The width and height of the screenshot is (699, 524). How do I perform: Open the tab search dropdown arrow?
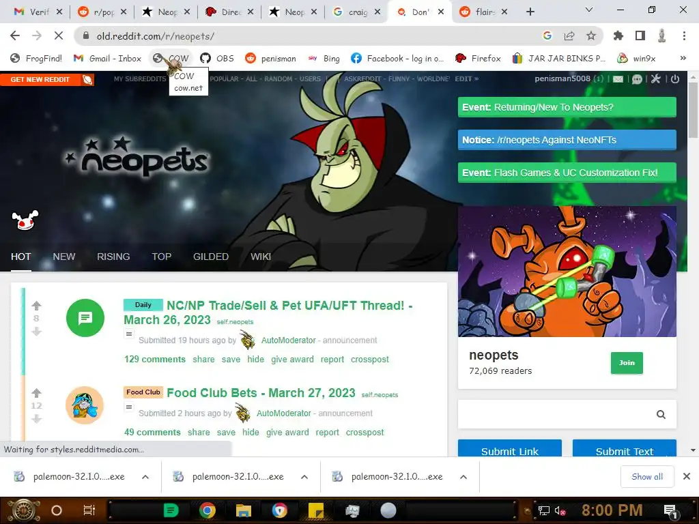point(589,10)
